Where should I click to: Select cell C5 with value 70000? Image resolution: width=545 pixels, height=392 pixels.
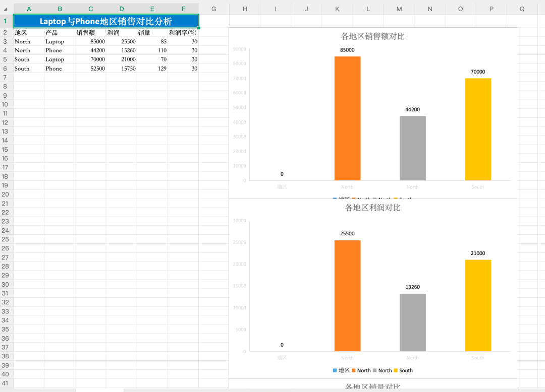click(91, 59)
